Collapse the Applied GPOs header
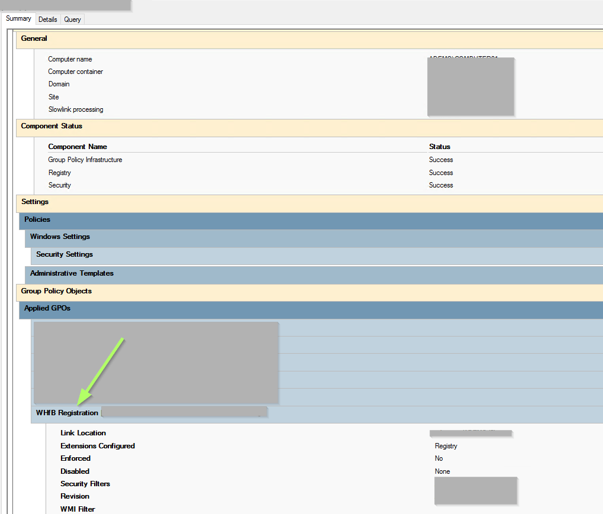This screenshot has width=603, height=514. point(47,308)
